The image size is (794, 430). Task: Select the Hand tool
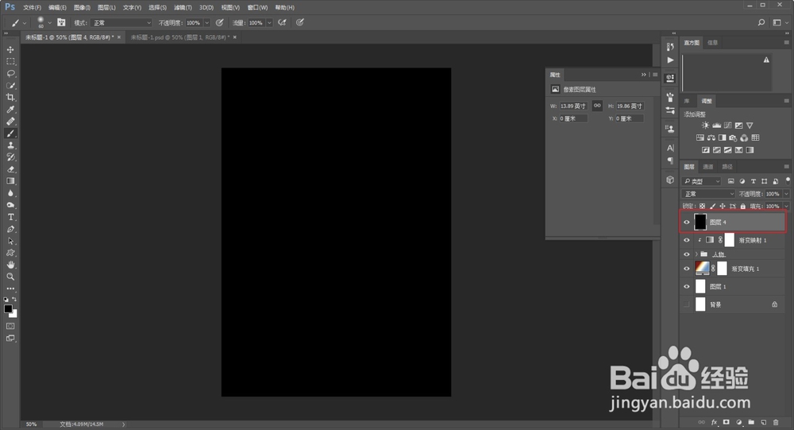pos(10,265)
